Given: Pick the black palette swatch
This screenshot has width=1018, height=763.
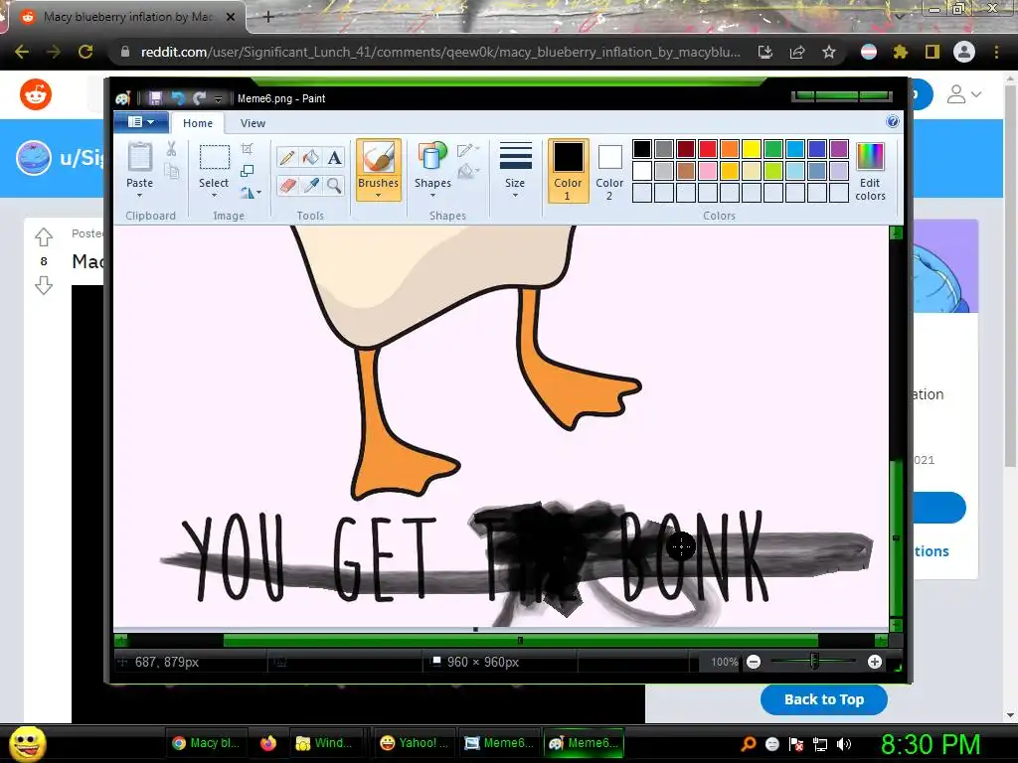Looking at the screenshot, I should (642, 149).
